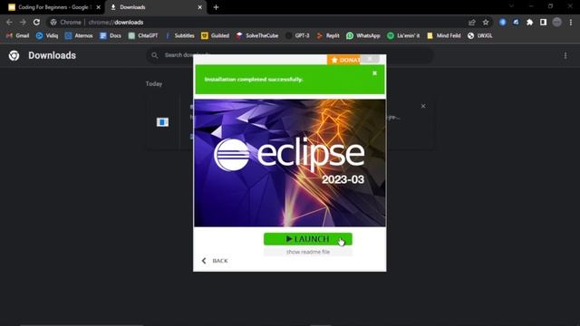Screen dimensions: 580x326
Task: Open the GPT-3 bookmark
Action: pyautogui.click(x=297, y=35)
